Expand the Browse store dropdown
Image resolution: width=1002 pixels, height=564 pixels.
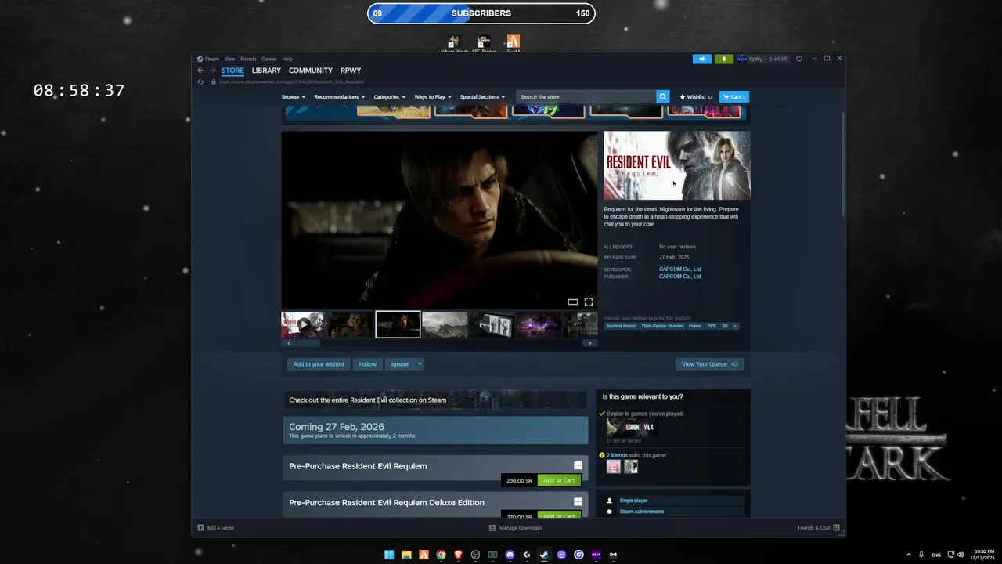pyautogui.click(x=293, y=97)
